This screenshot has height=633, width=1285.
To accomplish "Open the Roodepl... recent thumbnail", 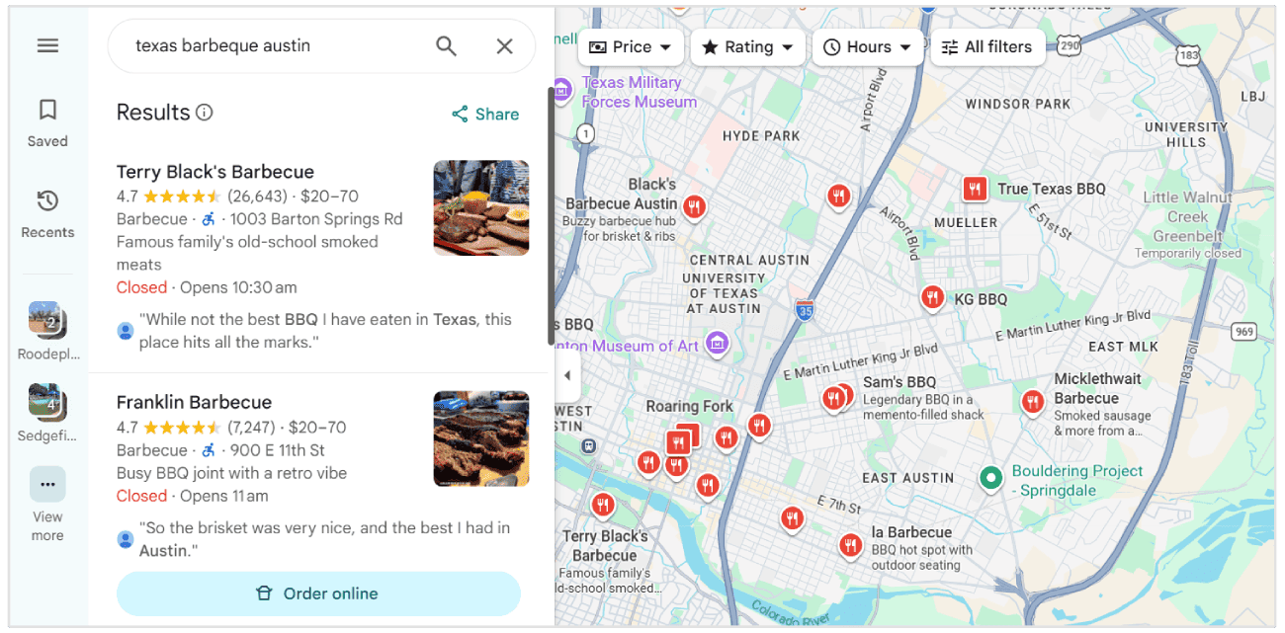I will tap(47, 320).
